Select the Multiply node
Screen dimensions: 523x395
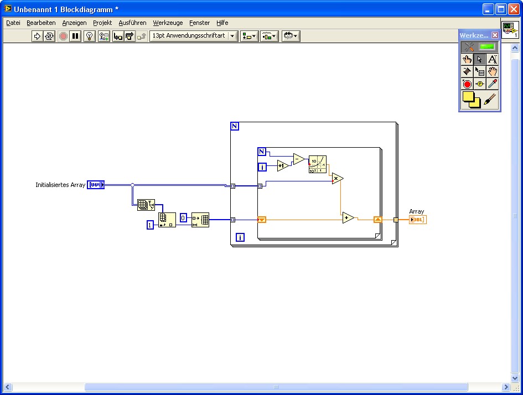338,179
